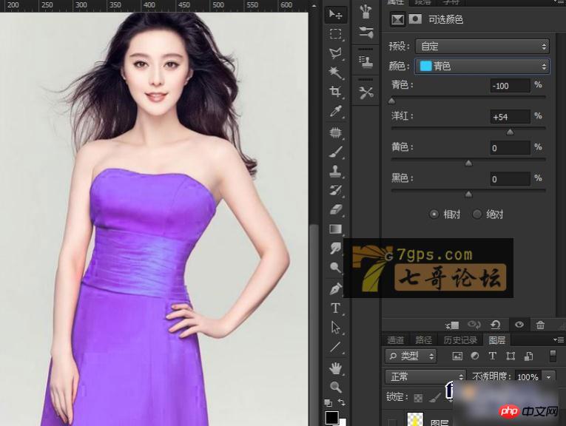This screenshot has width=566, height=426.
Task: Select the 相对 (Relative) radio button
Action: (x=434, y=214)
